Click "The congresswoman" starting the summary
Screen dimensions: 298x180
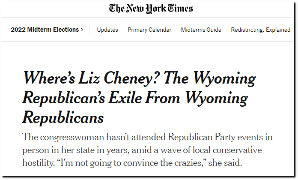(63, 138)
